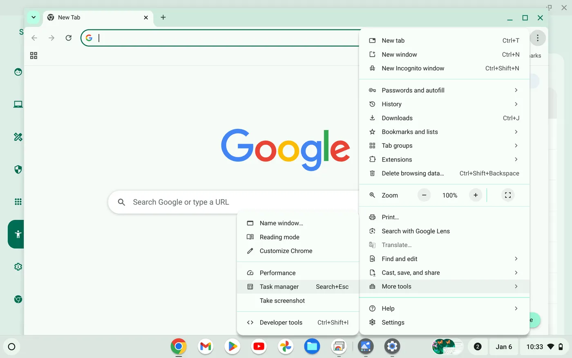Open status tray showing 10:33

click(x=545, y=347)
